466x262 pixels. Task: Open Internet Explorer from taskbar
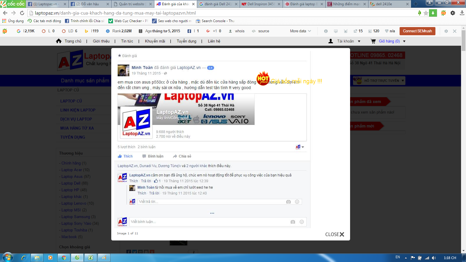point(24,258)
